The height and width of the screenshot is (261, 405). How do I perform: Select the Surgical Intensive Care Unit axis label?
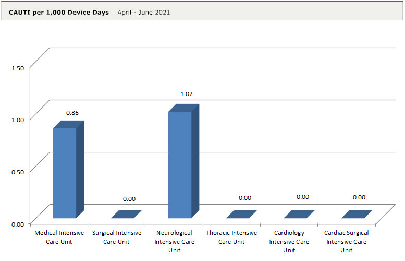[x=116, y=237]
